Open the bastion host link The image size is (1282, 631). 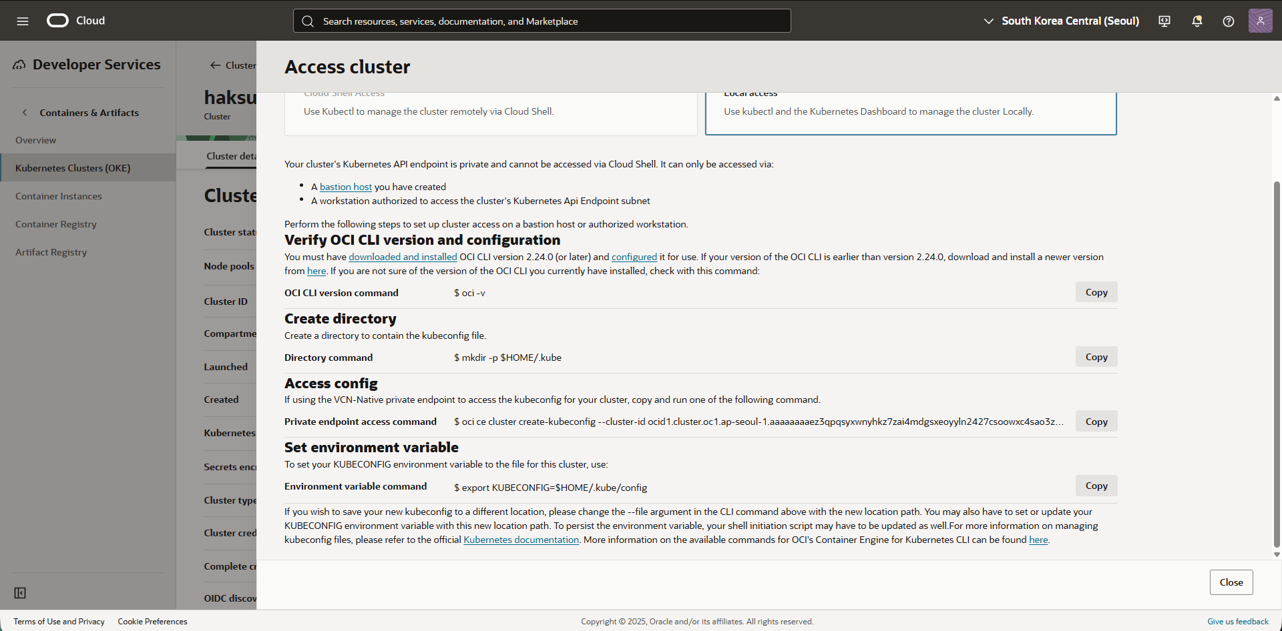[345, 187]
